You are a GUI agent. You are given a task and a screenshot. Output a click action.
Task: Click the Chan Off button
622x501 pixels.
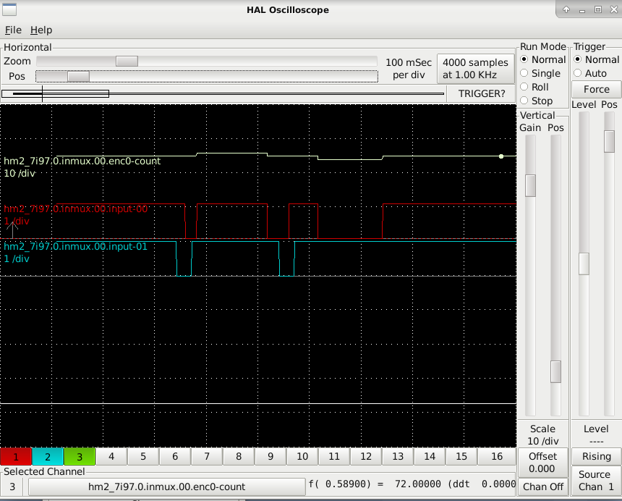tap(542, 487)
